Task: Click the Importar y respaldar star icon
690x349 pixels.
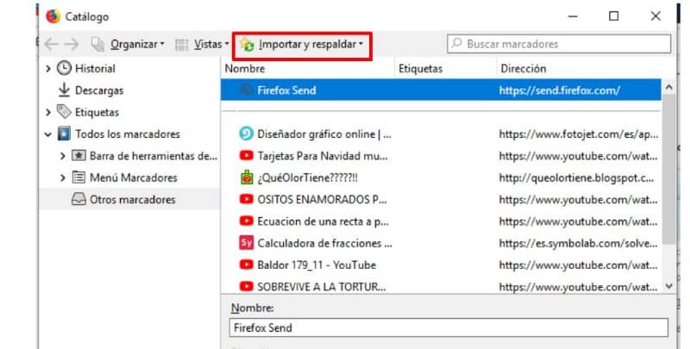Action: 247,44
